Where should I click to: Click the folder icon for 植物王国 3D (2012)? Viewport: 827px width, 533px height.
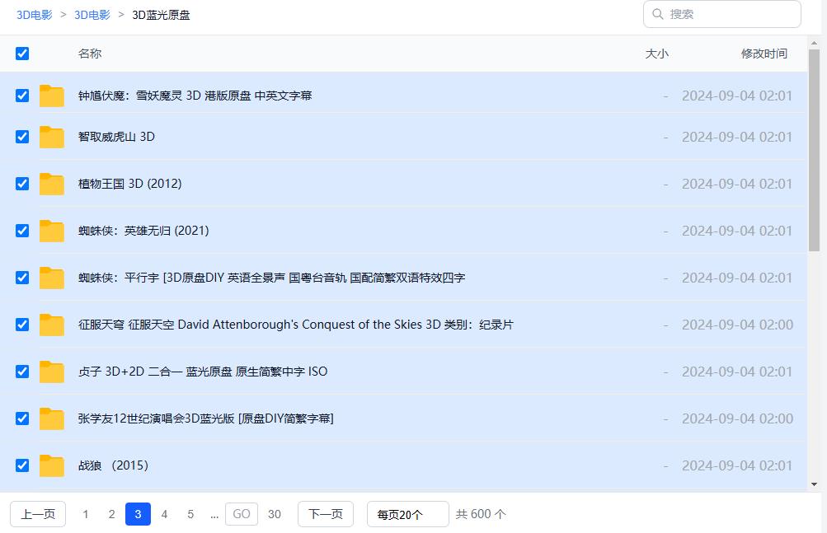tap(51, 185)
